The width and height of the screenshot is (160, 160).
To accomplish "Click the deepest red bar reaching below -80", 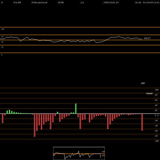I will [x=35, y=125].
